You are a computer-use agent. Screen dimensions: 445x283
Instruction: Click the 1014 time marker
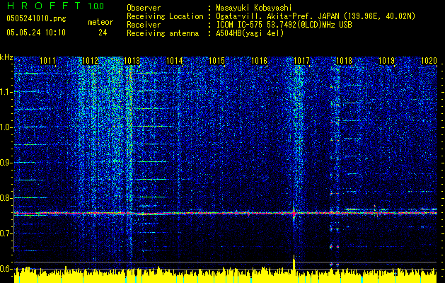coord(175,61)
